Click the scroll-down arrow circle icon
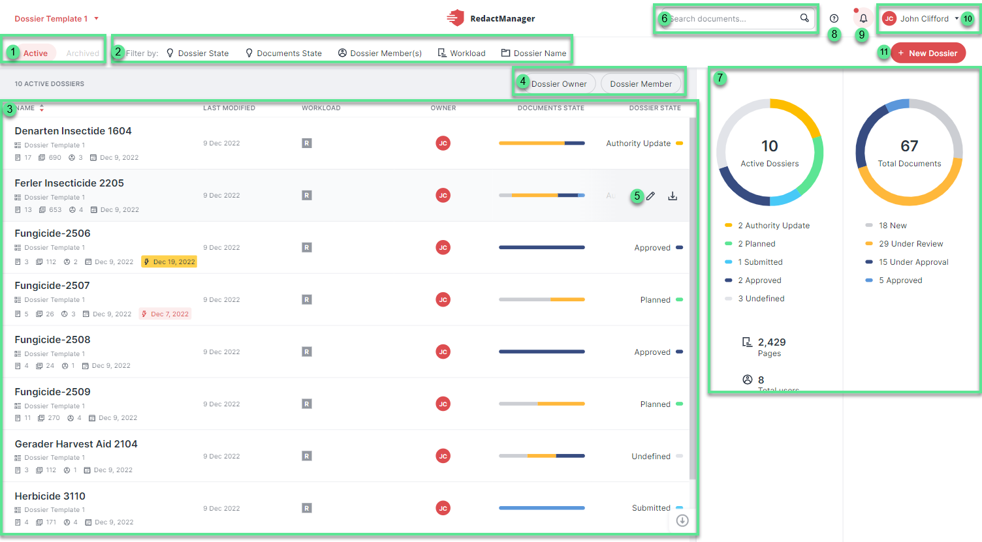 pos(682,520)
